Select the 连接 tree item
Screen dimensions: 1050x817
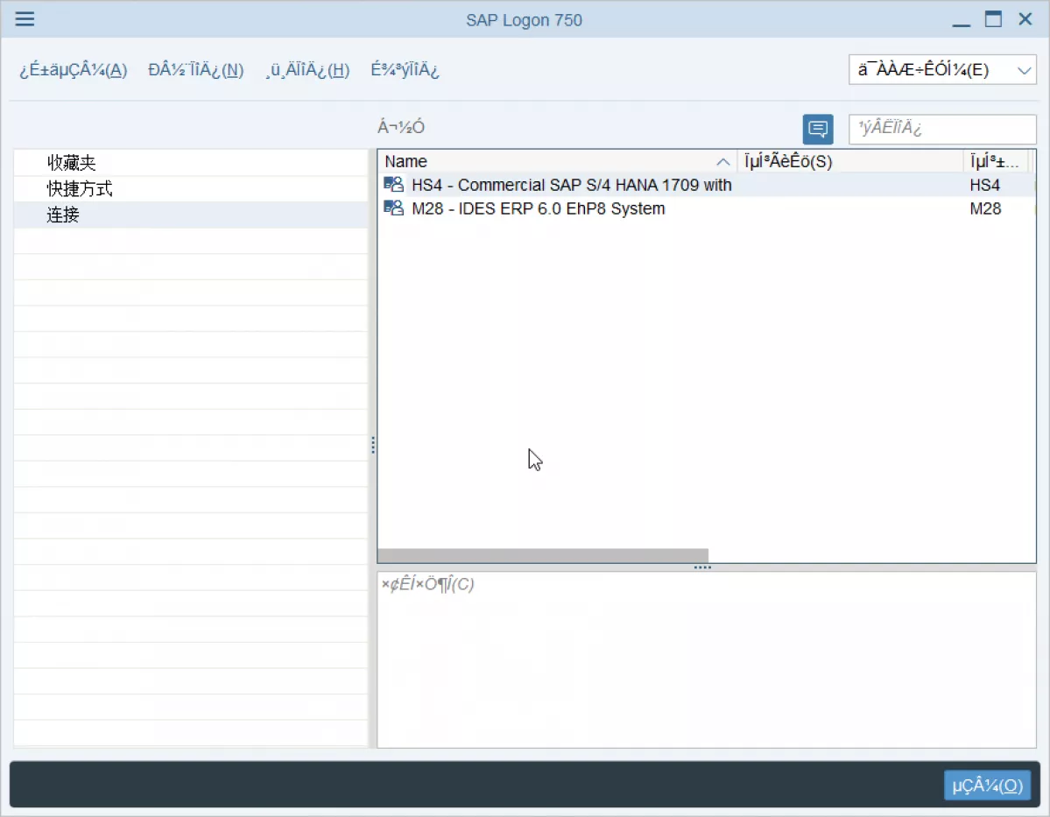190,215
